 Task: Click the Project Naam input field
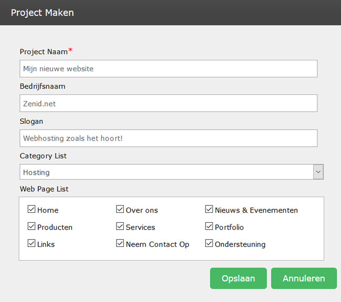coord(168,69)
